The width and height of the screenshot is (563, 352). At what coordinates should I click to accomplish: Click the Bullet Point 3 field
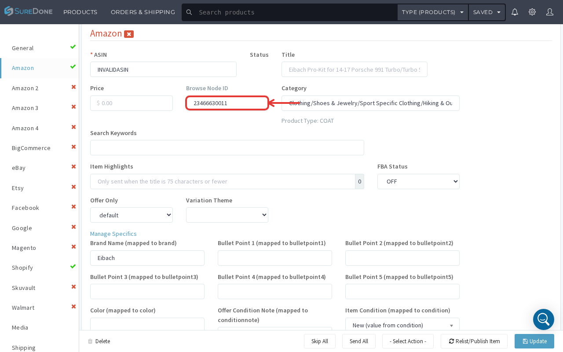pos(147,291)
